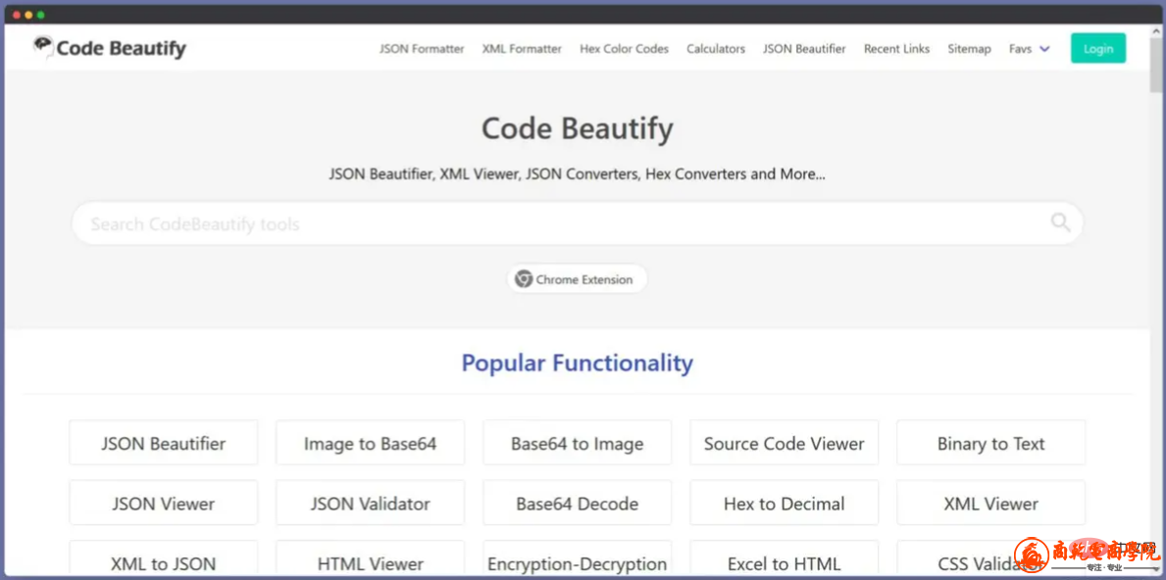
Task: Click the green window maximize dot
Action: pyautogui.click(x=40, y=15)
